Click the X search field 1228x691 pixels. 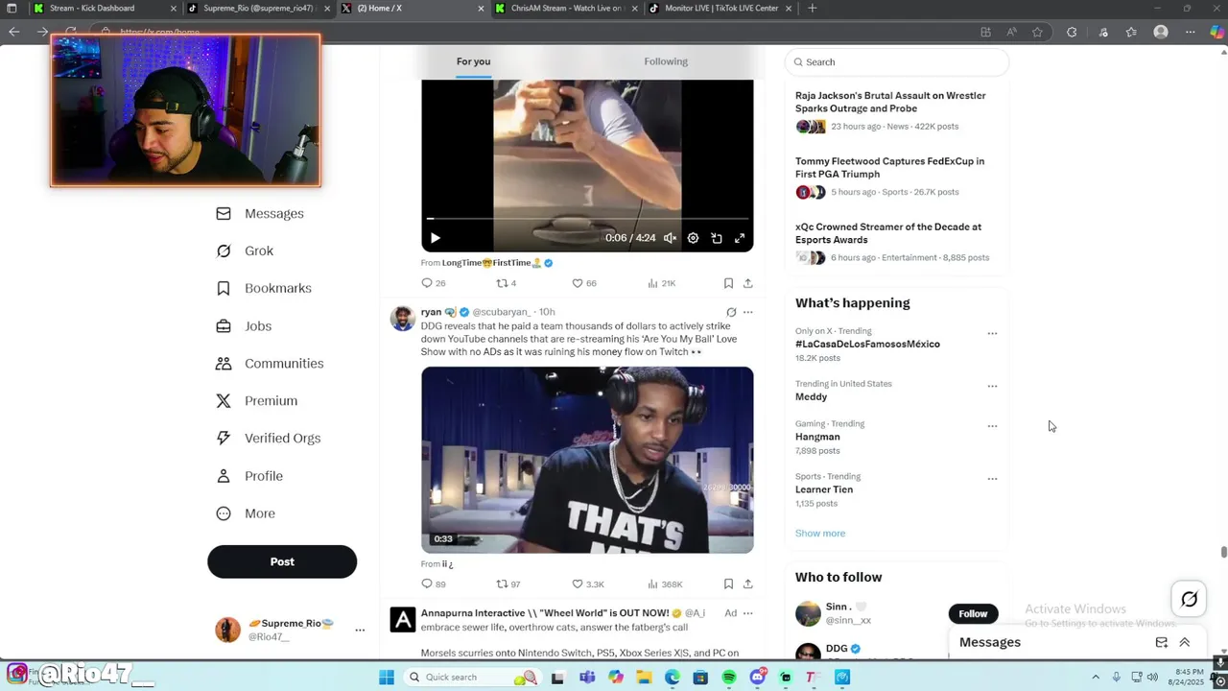click(897, 61)
